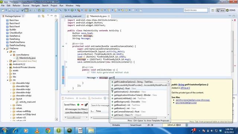The image size is (238, 134).
Task: Collapse the layout folder node
Action: point(11,99)
